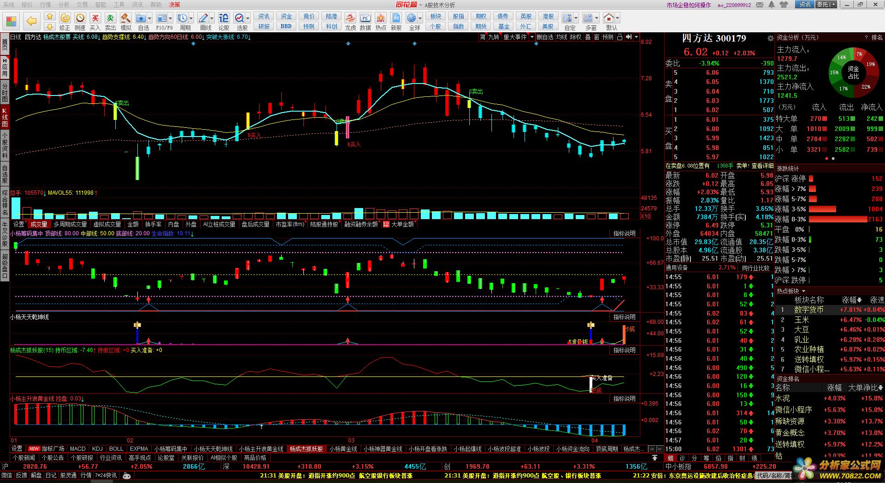
Task: Click the 自定 custom layout icon
Action: pyautogui.click(x=567, y=18)
